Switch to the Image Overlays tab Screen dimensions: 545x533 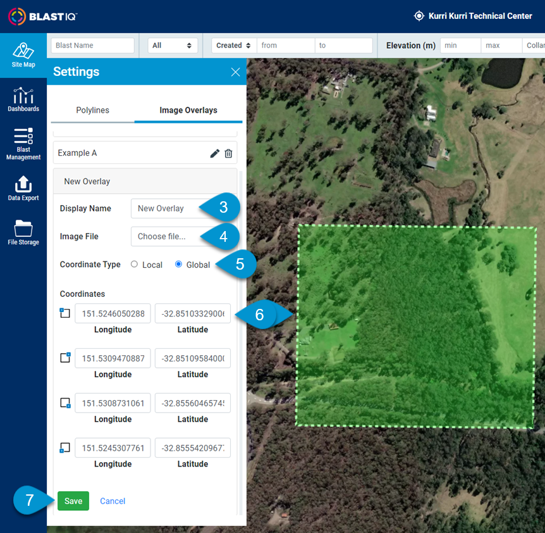188,110
